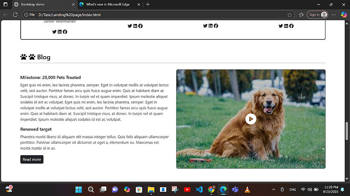This screenshot has height=196, width=350.
Task: Select the Milestone: 20,000 Pets Treated heading
Action: (x=50, y=77)
